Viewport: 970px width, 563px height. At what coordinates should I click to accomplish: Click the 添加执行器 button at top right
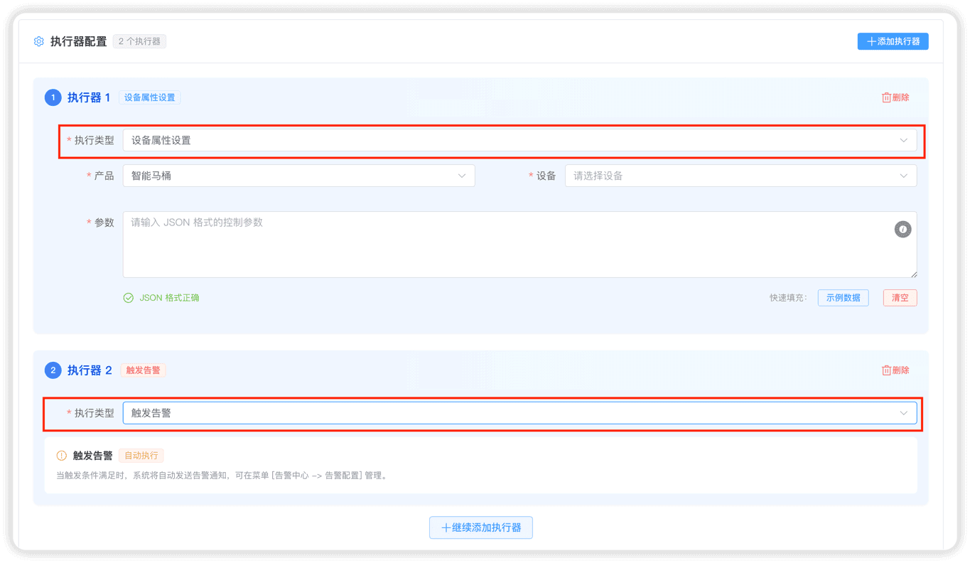[x=893, y=41]
